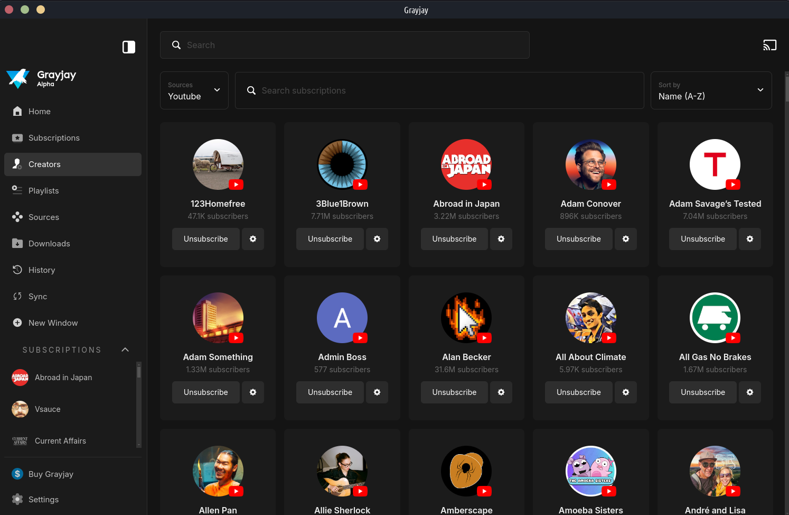This screenshot has height=515, width=789.
Task: Open Abroad in Japan channel thumbnail
Action: (x=466, y=164)
